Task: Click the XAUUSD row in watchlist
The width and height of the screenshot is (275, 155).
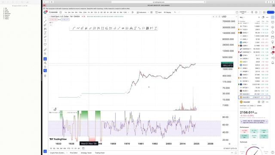Action: click(254, 97)
